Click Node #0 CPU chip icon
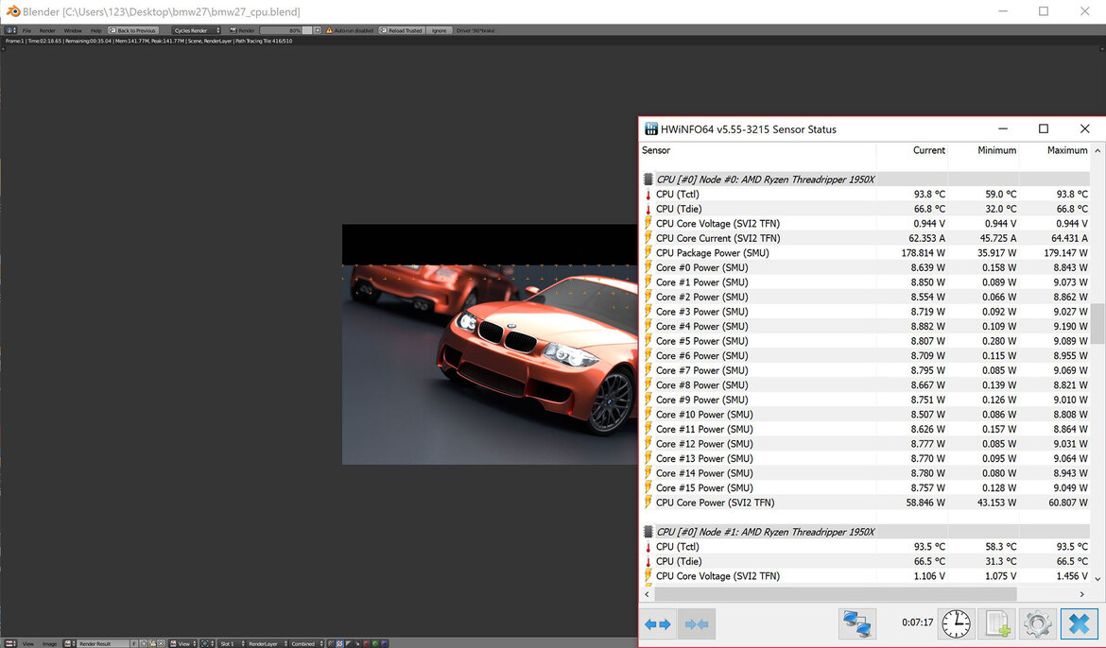1106x648 pixels. point(648,179)
